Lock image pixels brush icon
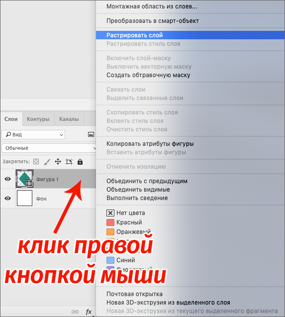This screenshot has width=285, height=317. pyautogui.click(x=47, y=162)
